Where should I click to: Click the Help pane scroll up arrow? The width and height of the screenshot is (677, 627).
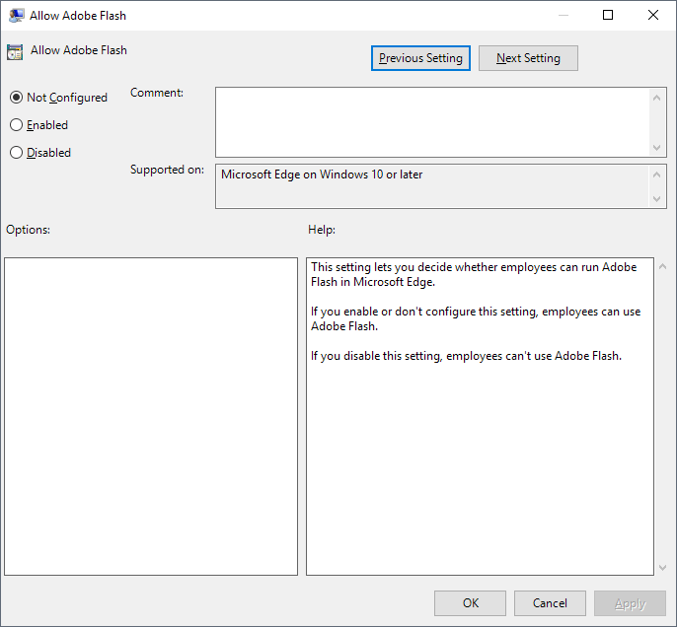(663, 267)
